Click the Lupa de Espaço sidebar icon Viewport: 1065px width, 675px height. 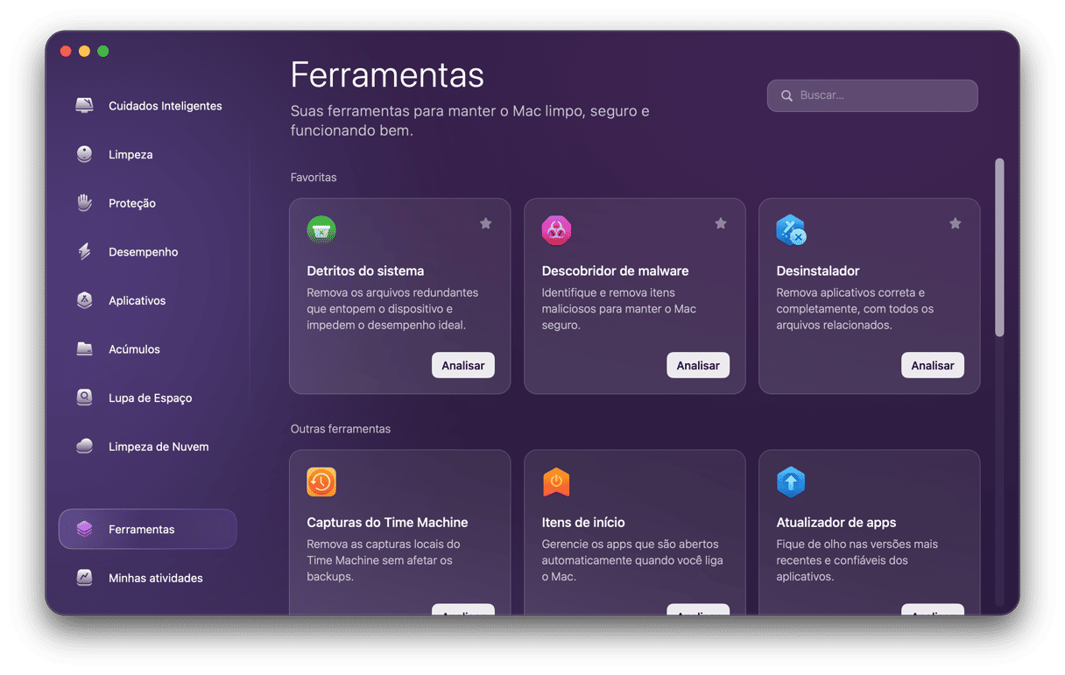click(84, 397)
